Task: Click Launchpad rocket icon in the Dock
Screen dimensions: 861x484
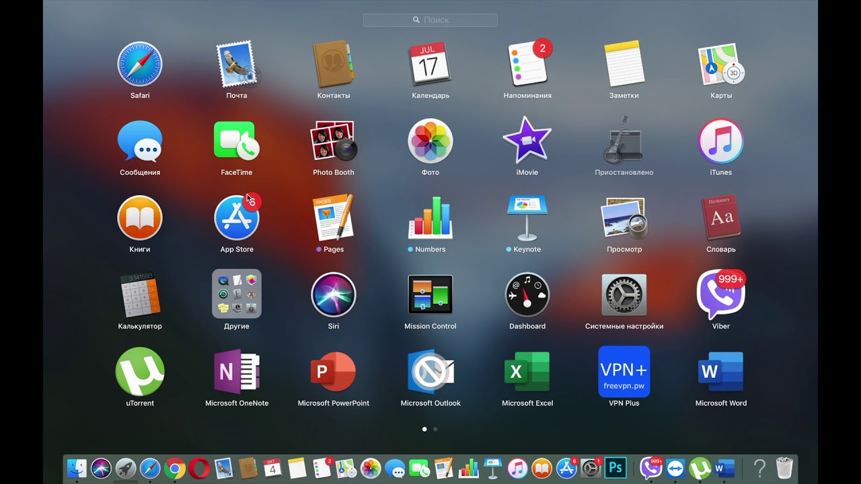Action: (125, 468)
